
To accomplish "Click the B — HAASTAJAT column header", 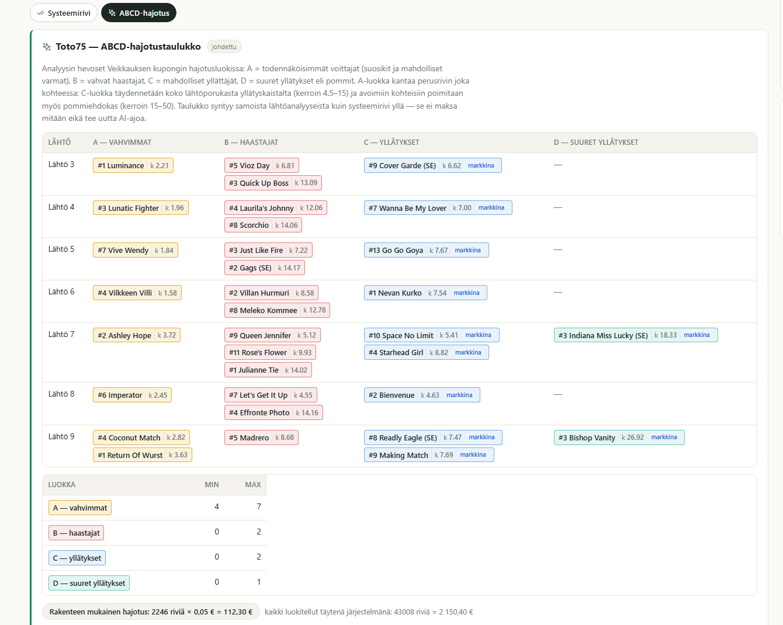I will pos(251,143).
